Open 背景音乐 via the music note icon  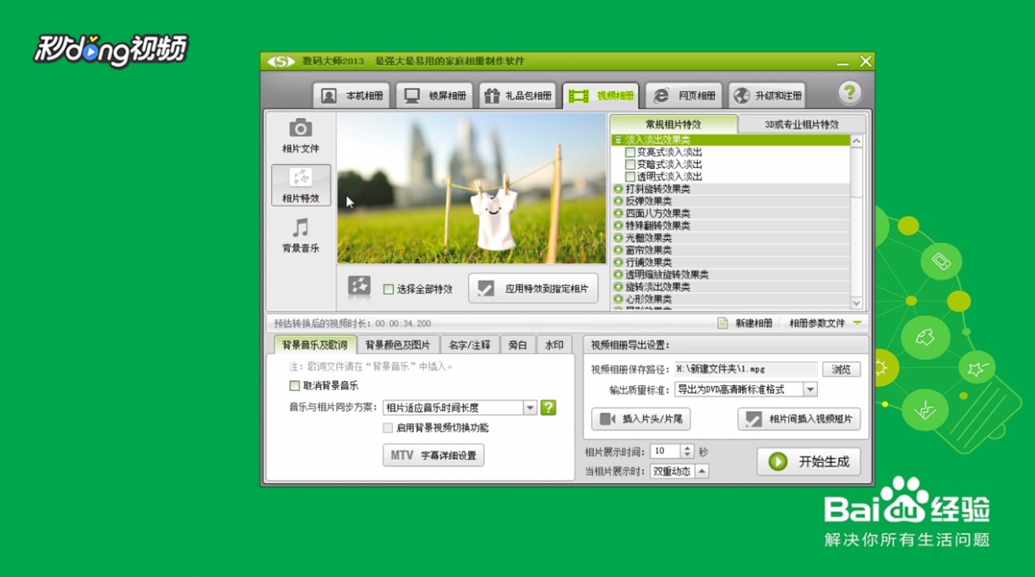pyautogui.click(x=302, y=227)
